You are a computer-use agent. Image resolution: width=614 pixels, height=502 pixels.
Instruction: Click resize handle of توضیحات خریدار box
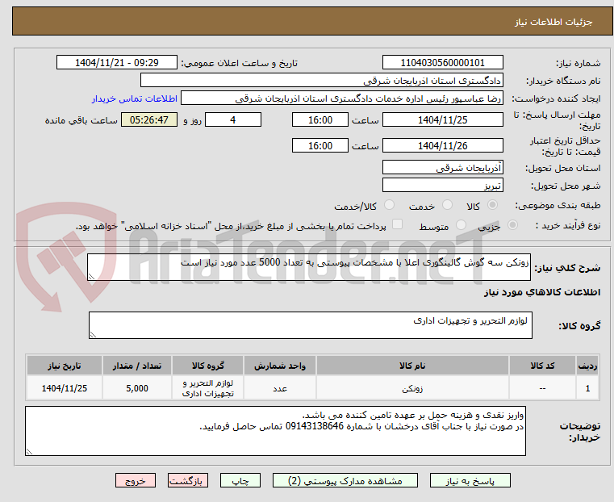point(29,451)
